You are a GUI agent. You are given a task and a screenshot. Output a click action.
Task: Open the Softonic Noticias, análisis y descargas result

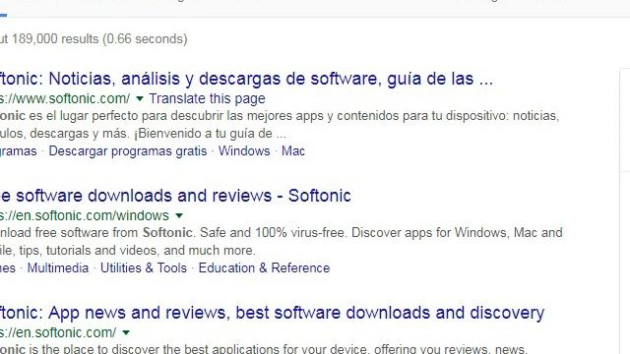coord(246,79)
